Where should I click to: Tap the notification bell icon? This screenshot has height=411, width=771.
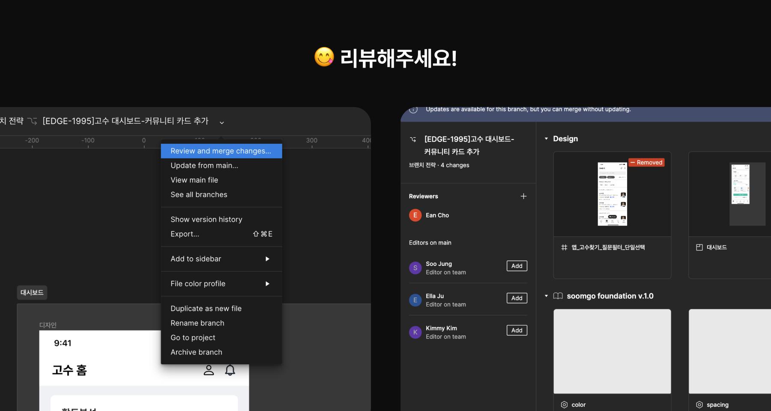pos(230,370)
